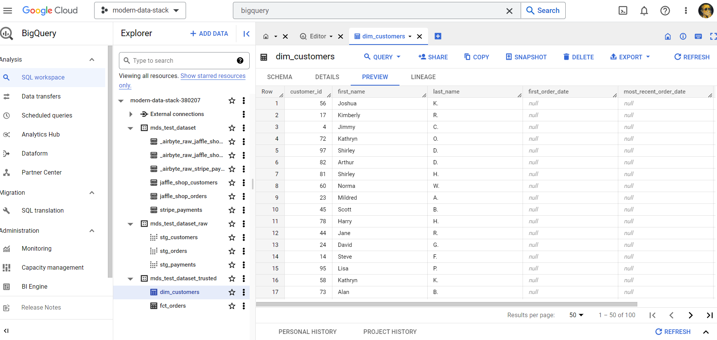The image size is (717, 340).
Task: Star the modern-data-stack-380207 project
Action: (232, 100)
